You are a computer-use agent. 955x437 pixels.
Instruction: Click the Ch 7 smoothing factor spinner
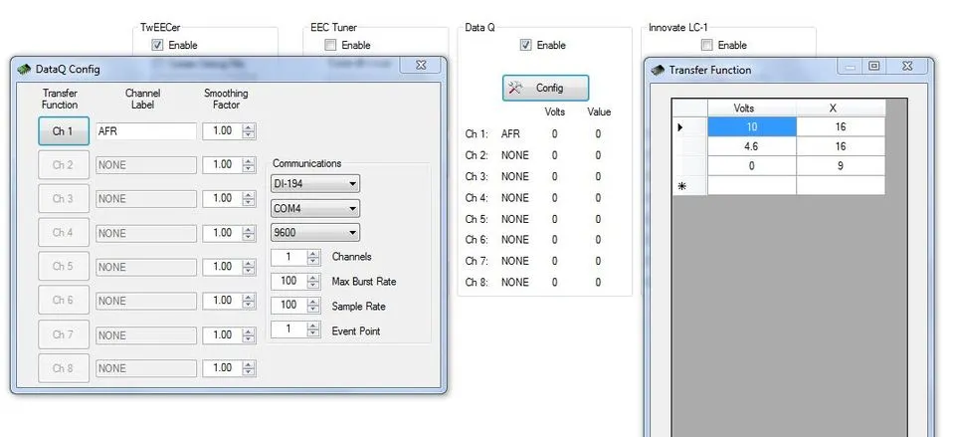coord(249,334)
